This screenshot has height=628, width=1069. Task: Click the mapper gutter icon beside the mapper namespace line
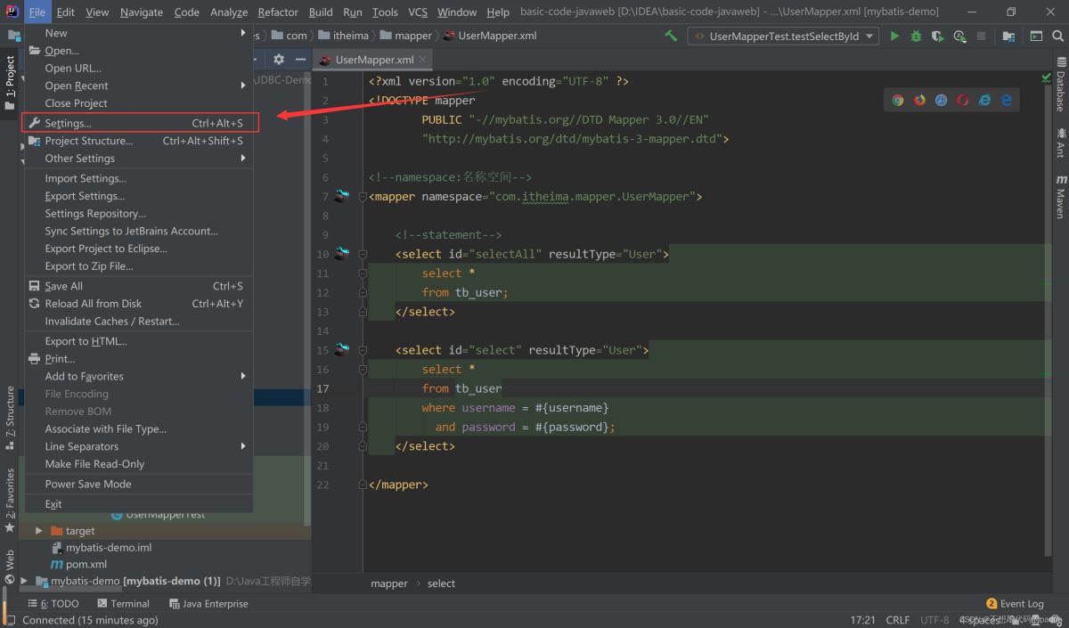coord(342,196)
